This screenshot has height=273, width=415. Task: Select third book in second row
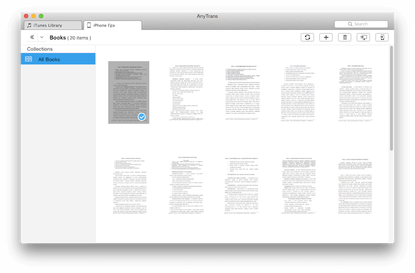click(241, 186)
